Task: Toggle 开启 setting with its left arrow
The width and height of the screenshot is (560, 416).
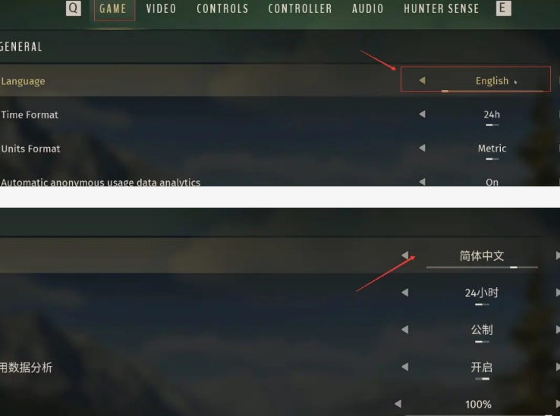Action: click(404, 367)
